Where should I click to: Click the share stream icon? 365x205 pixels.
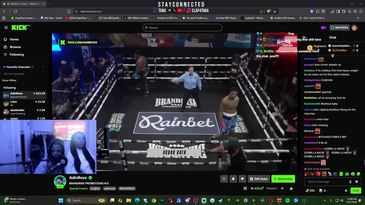[282, 188]
